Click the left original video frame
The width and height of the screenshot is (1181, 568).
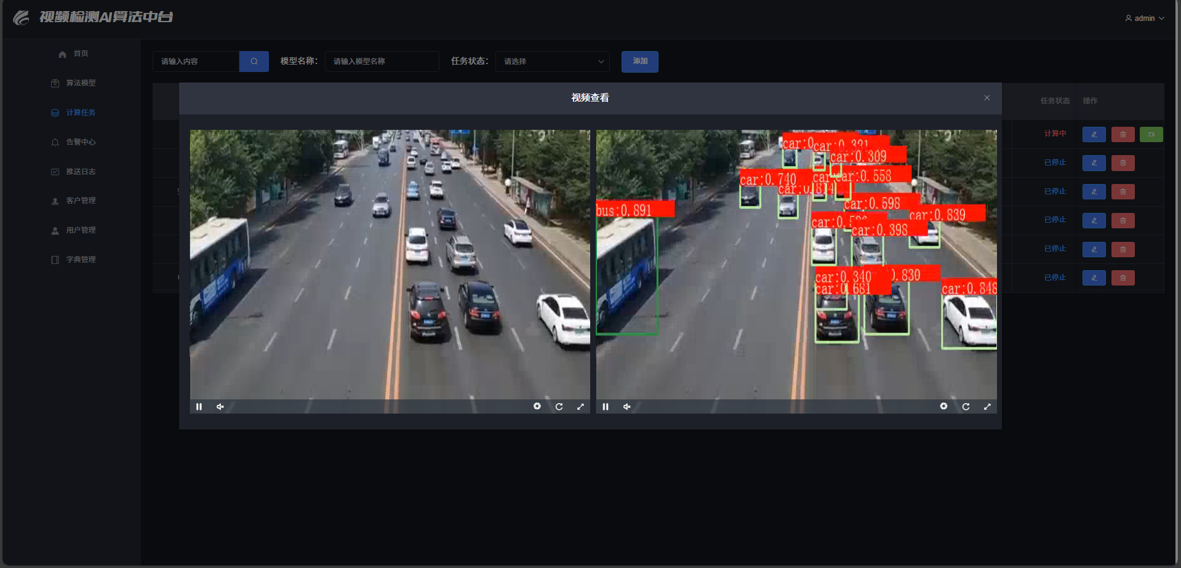click(x=390, y=271)
